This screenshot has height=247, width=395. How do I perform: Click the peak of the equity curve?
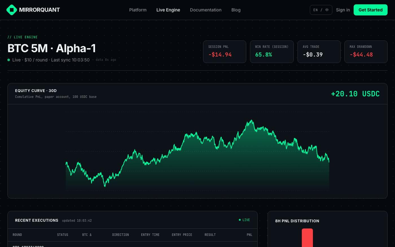[251, 121]
